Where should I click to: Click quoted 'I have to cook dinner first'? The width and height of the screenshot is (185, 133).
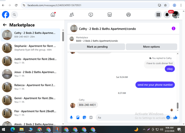tap(159, 63)
